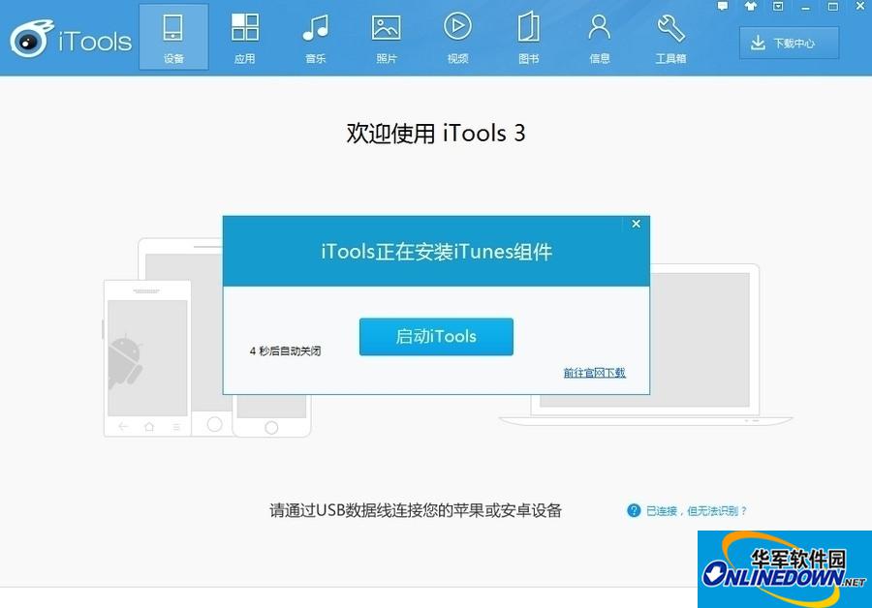Open the 图书 (Books) tab
The width and height of the screenshot is (872, 608).
pyautogui.click(x=528, y=37)
